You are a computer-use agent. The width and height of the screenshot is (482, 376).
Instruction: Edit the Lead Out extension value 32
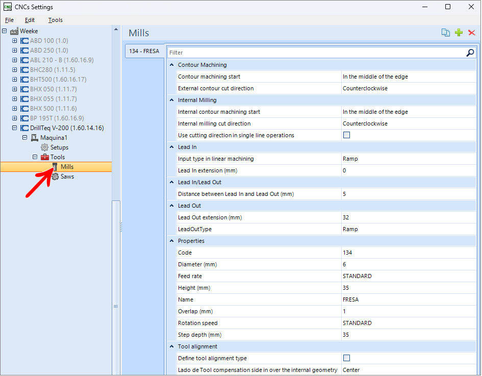pyautogui.click(x=409, y=217)
